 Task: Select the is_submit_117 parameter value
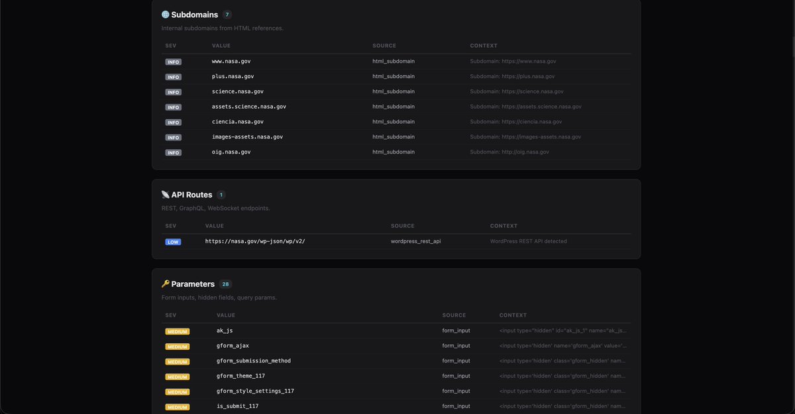click(237, 407)
